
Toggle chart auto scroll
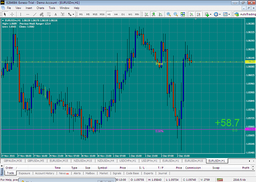pyautogui.click(x=191, y=14)
